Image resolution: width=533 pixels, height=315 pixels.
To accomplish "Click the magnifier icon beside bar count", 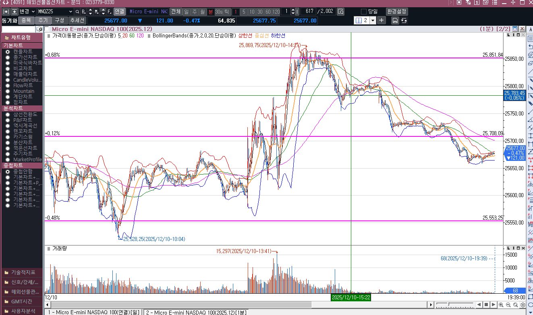I will (340, 12).
